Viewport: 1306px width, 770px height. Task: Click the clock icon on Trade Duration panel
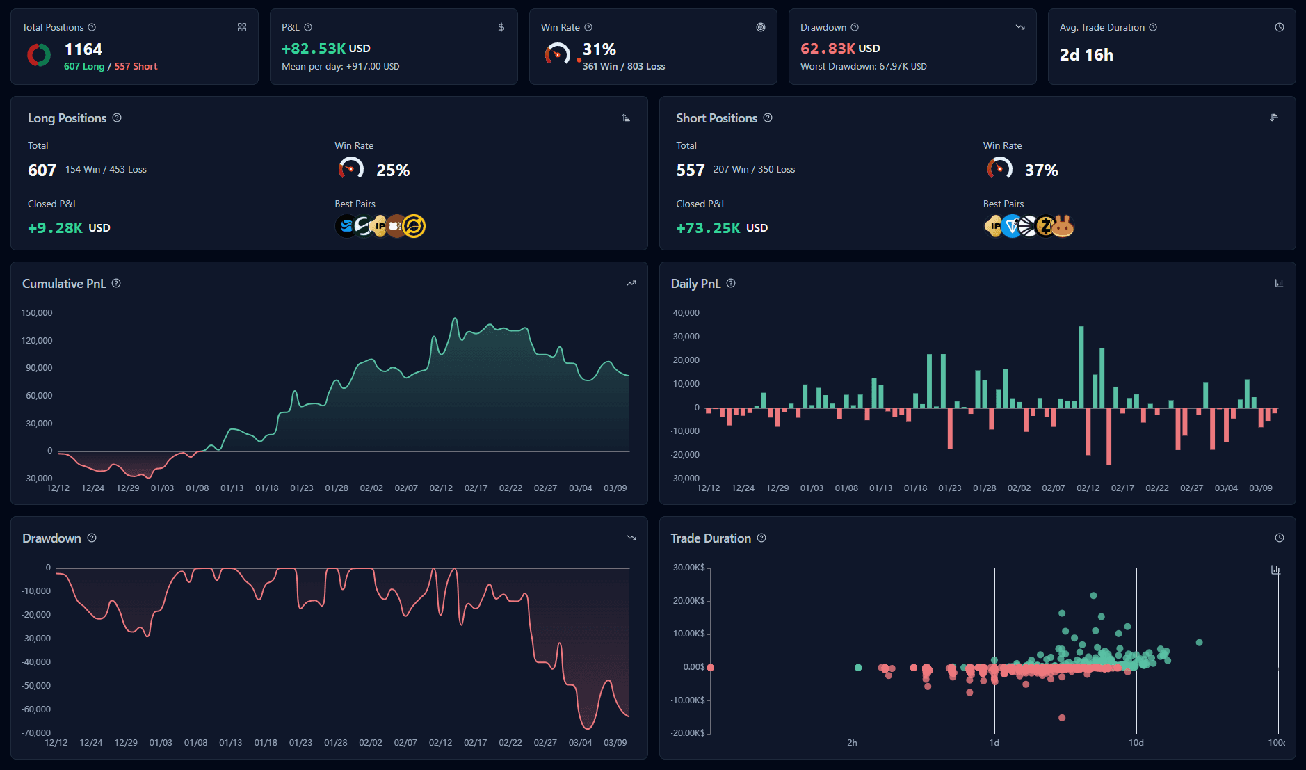point(1280,538)
